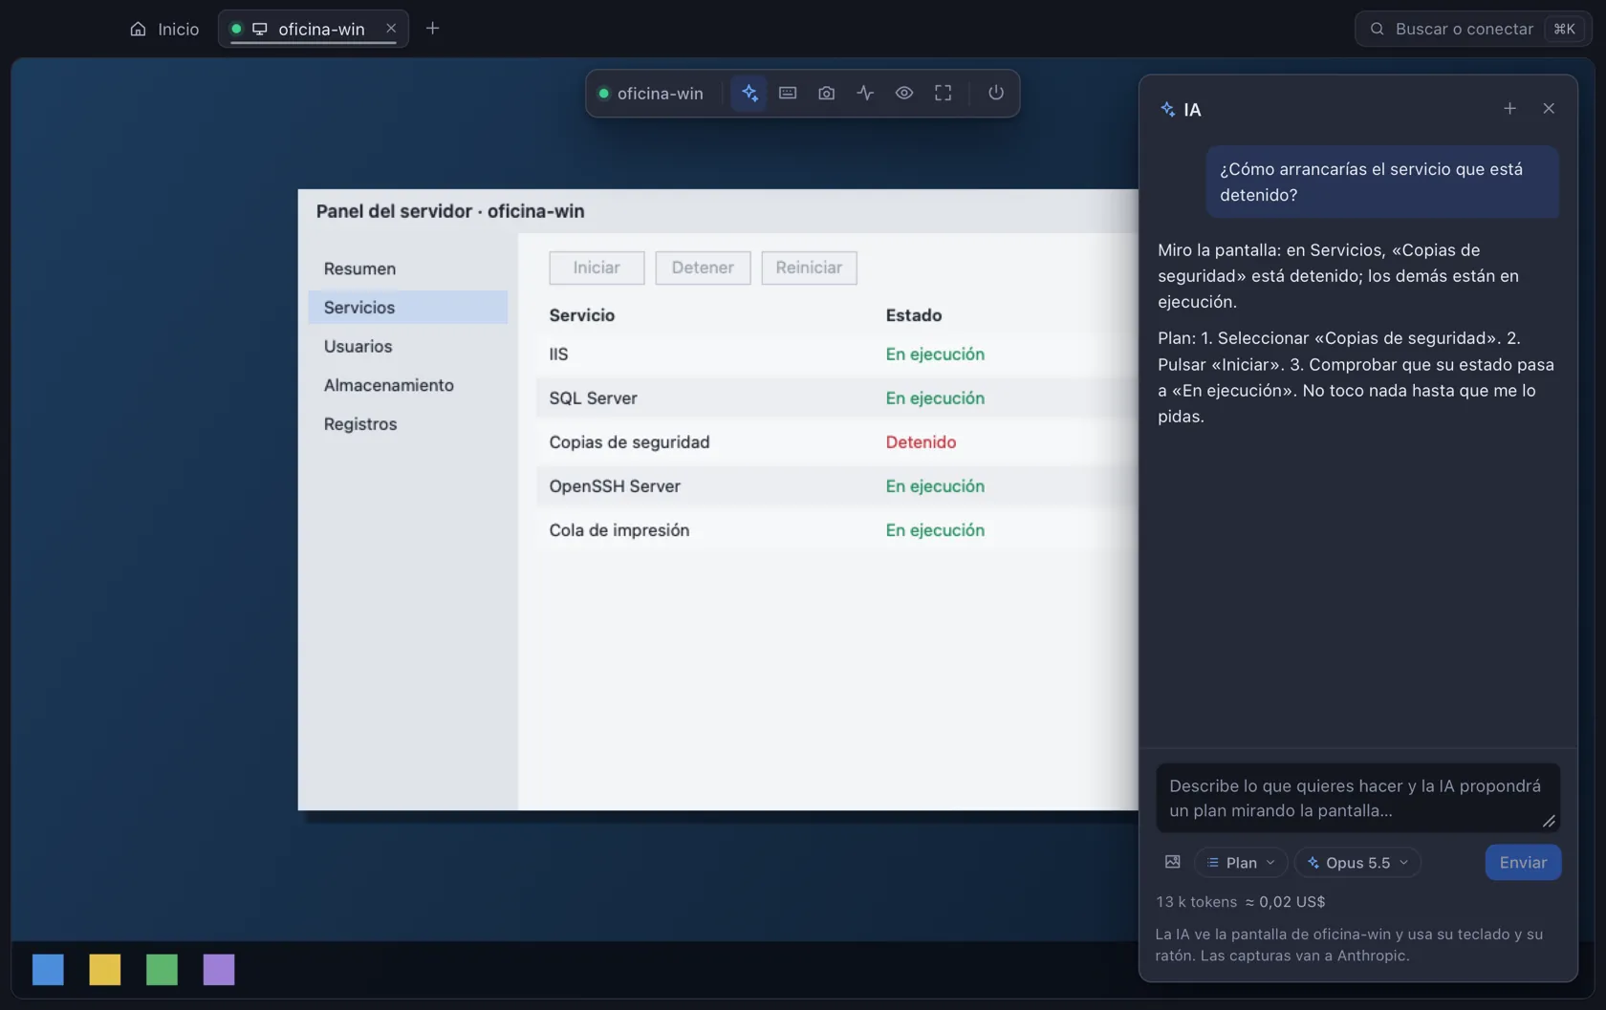The height and width of the screenshot is (1010, 1606).
Task: Click the red Detenido status
Action: [x=921, y=442]
